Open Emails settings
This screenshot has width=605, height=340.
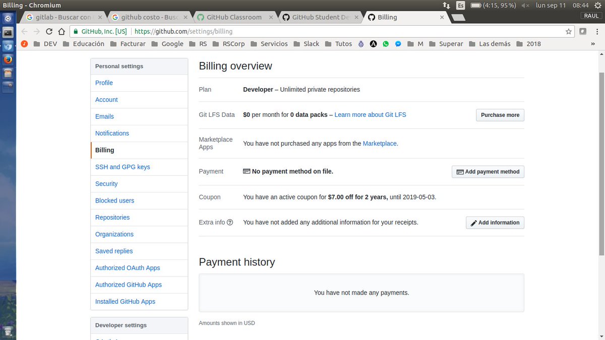(104, 116)
